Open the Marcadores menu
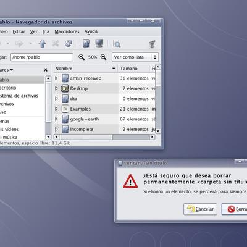The image size is (247, 247). pos(67,31)
